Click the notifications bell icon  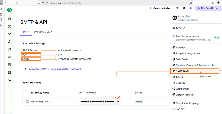(184, 8)
